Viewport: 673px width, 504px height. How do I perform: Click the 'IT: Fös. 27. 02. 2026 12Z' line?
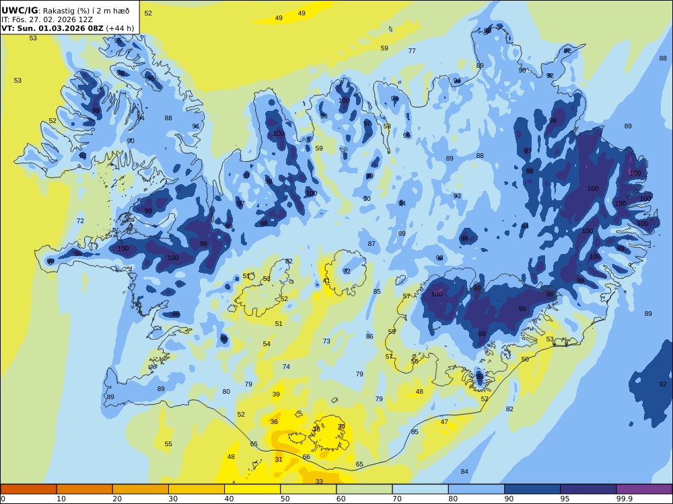(47, 19)
